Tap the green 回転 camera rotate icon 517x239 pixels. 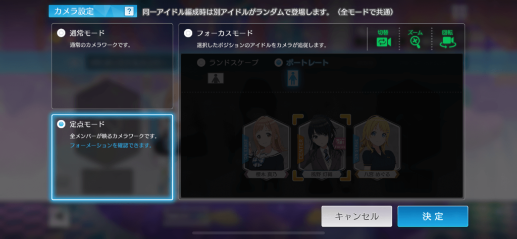pos(447,42)
